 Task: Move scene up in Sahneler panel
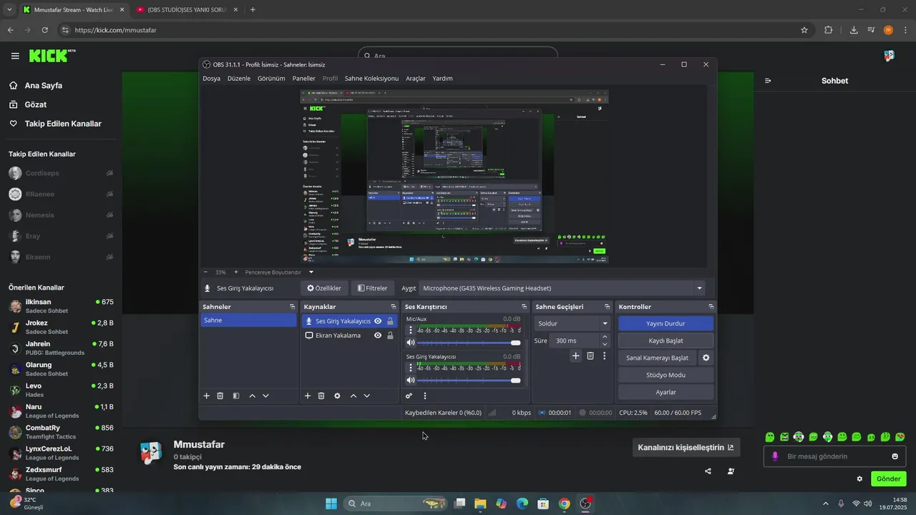coord(252,396)
